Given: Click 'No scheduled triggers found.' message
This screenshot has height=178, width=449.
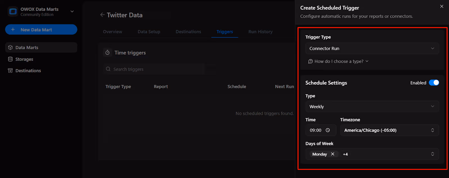Looking at the screenshot, I should 265,113.
